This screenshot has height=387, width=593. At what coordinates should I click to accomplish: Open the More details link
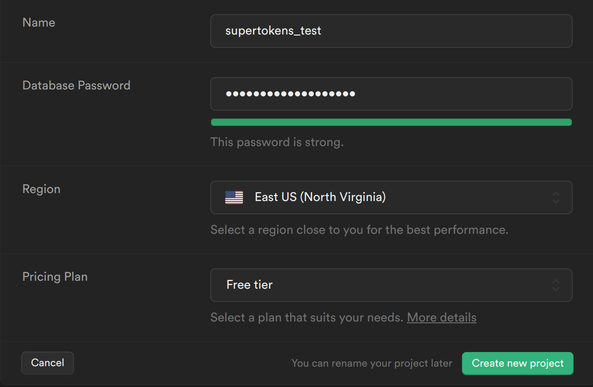click(x=442, y=317)
